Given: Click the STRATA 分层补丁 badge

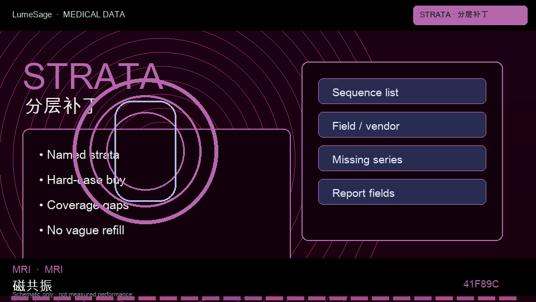Looking at the screenshot, I should (470, 16).
